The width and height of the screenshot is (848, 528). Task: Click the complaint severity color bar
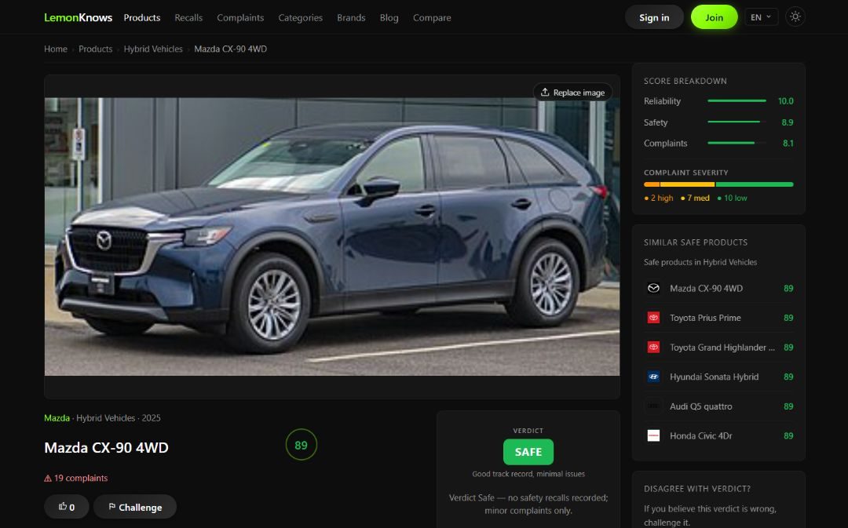(718, 184)
